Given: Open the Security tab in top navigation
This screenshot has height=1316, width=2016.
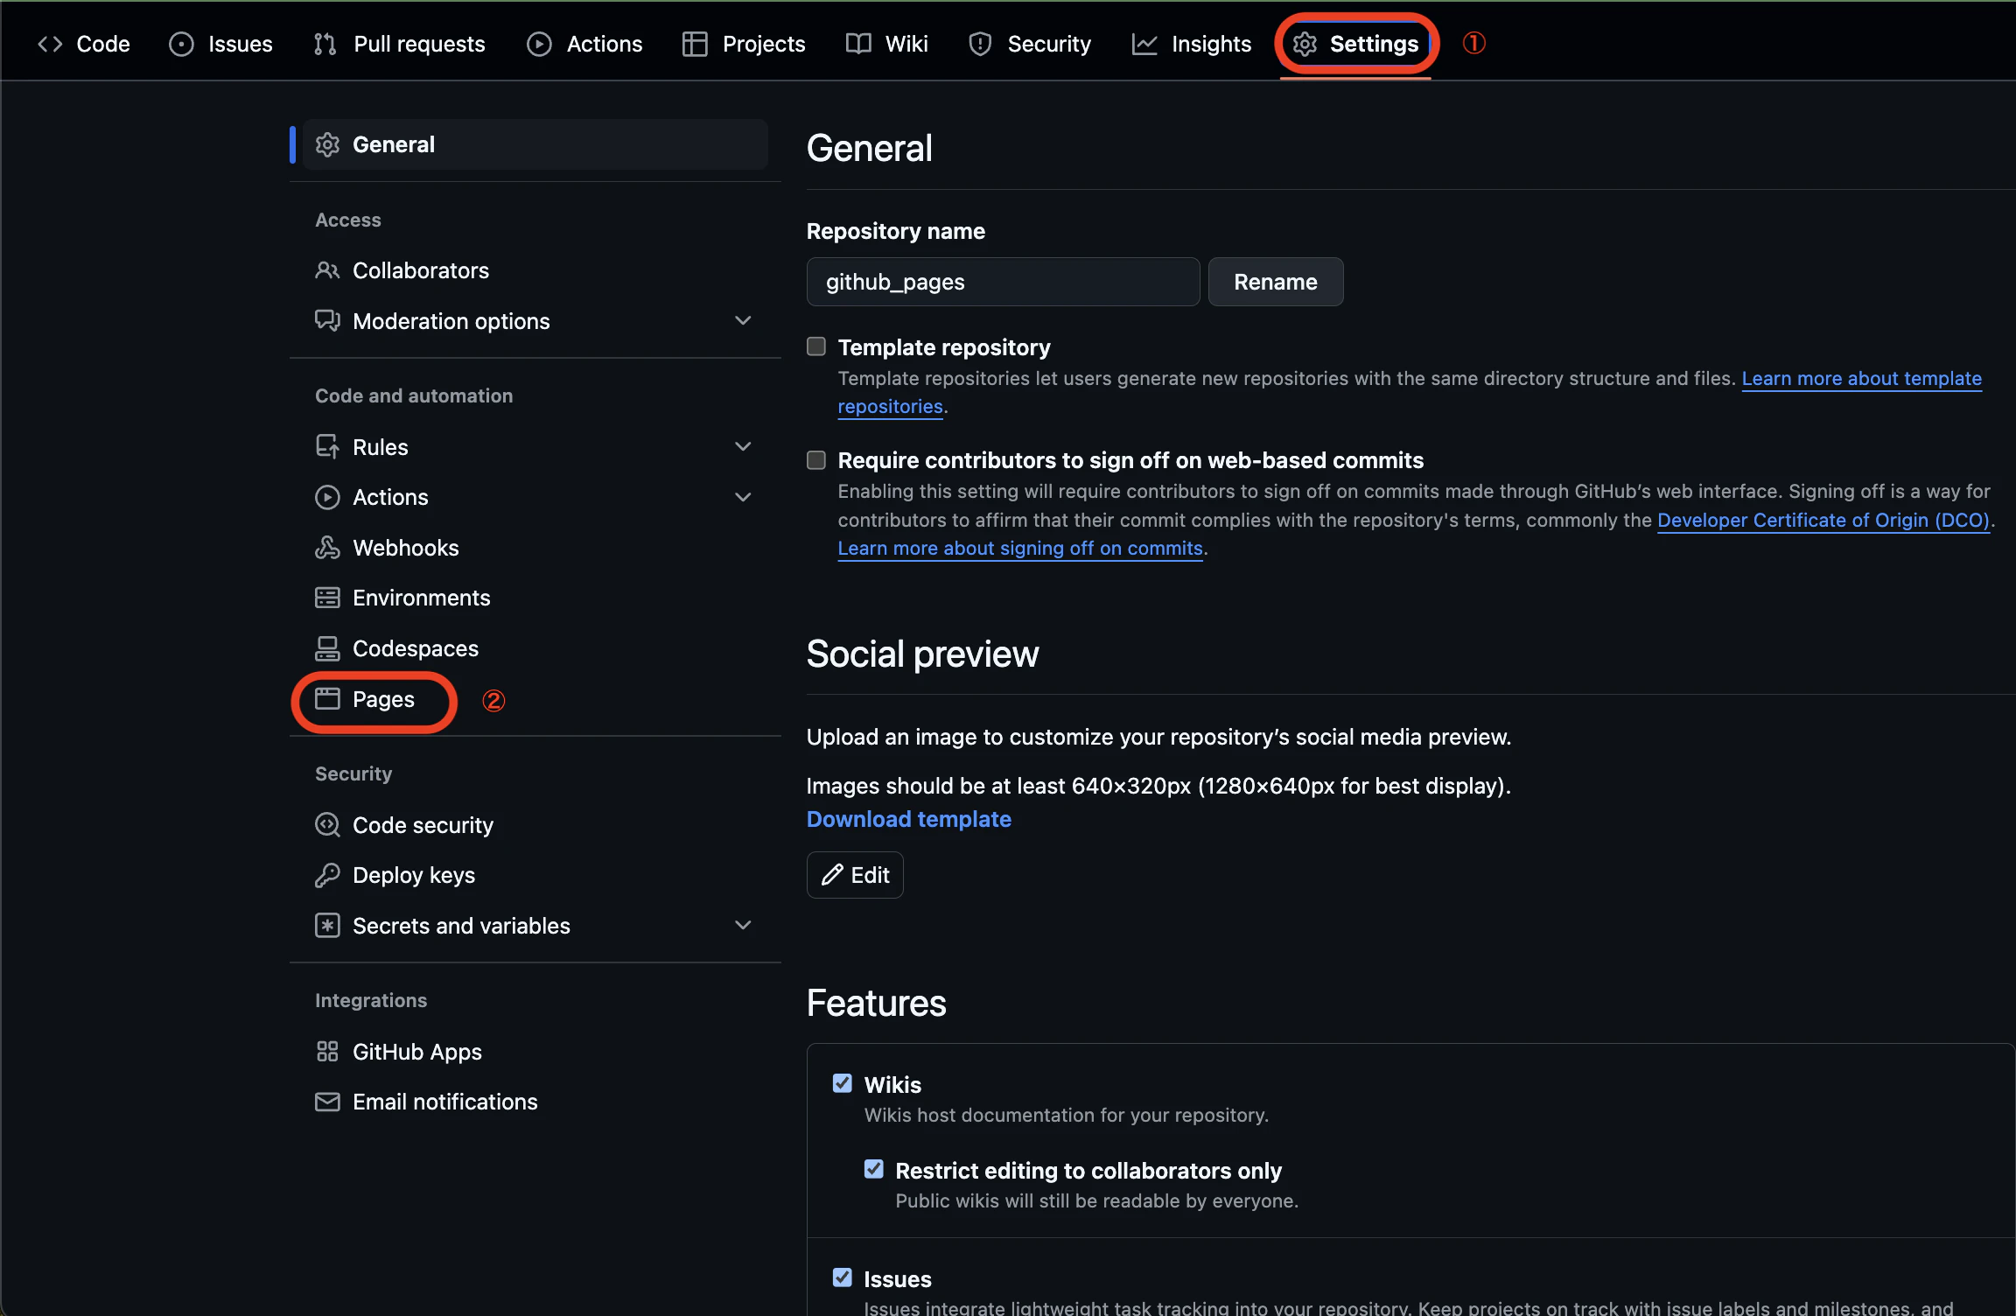Looking at the screenshot, I should tap(1030, 44).
